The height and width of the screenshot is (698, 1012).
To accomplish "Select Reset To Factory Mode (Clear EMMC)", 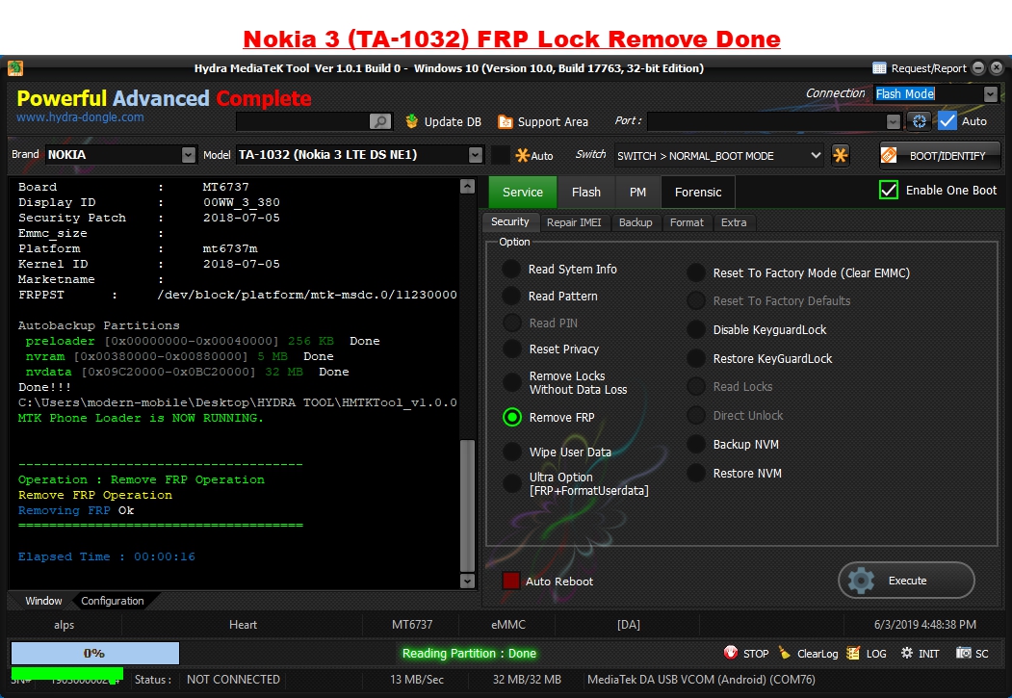I will (x=696, y=272).
